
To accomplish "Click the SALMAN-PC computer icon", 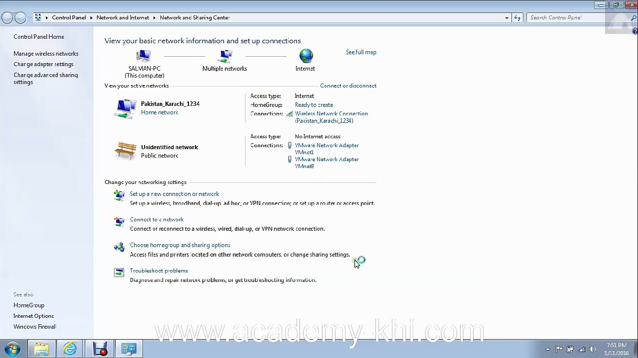I will coord(144,56).
